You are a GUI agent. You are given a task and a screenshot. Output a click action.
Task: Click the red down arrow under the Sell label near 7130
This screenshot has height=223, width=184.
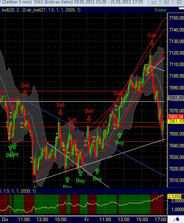click(x=152, y=43)
